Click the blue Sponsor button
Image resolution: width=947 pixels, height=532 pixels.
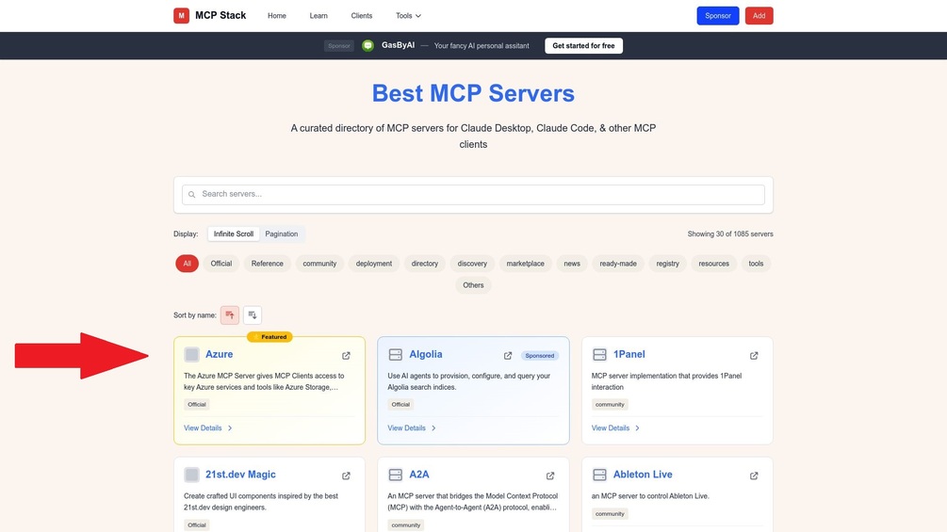(x=717, y=16)
